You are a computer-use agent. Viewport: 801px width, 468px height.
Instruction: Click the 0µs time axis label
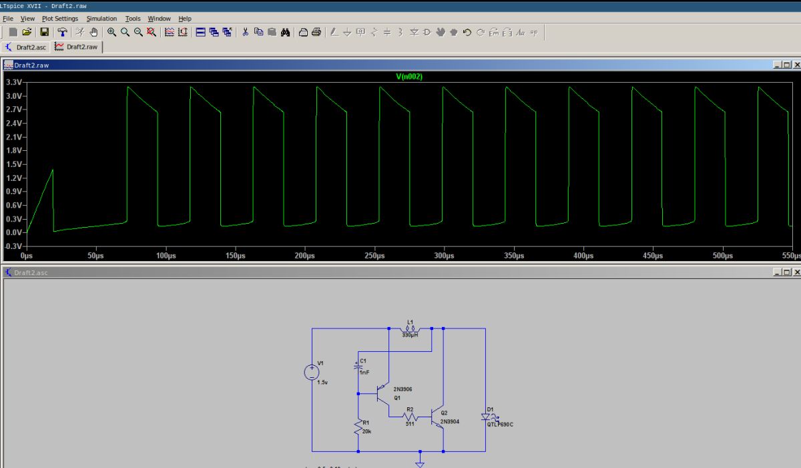27,256
